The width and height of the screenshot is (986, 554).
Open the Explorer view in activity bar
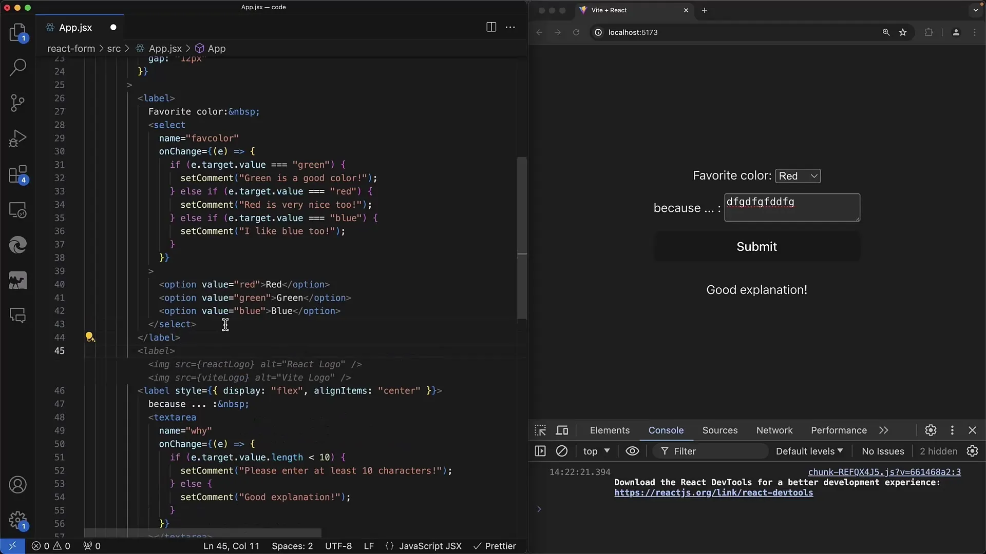point(17,32)
